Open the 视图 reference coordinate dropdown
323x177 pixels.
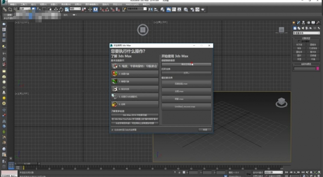pyautogui.click(x=75, y=9)
